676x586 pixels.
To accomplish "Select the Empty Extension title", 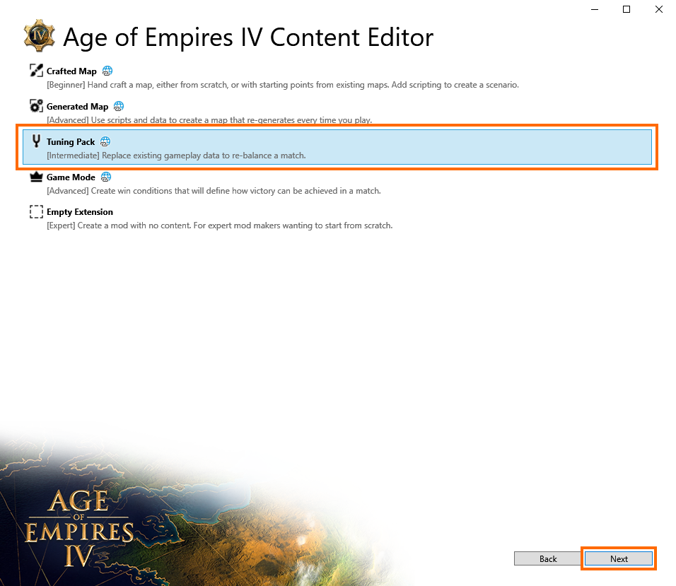I will [x=80, y=212].
